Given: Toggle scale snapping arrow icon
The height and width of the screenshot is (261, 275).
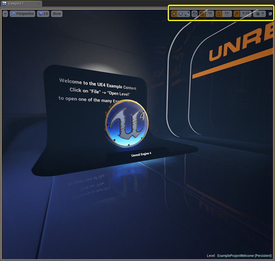Looking at the screenshot, I should click(x=236, y=14).
